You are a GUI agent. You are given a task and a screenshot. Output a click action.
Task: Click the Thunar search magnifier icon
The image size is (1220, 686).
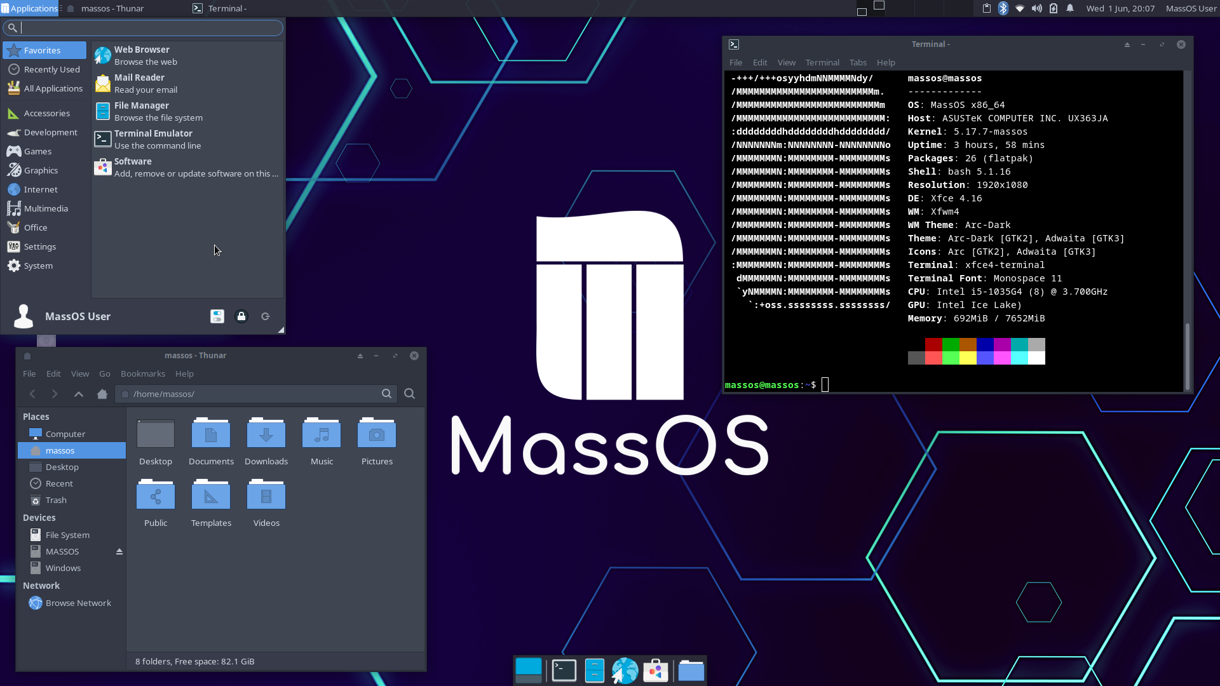click(x=410, y=394)
